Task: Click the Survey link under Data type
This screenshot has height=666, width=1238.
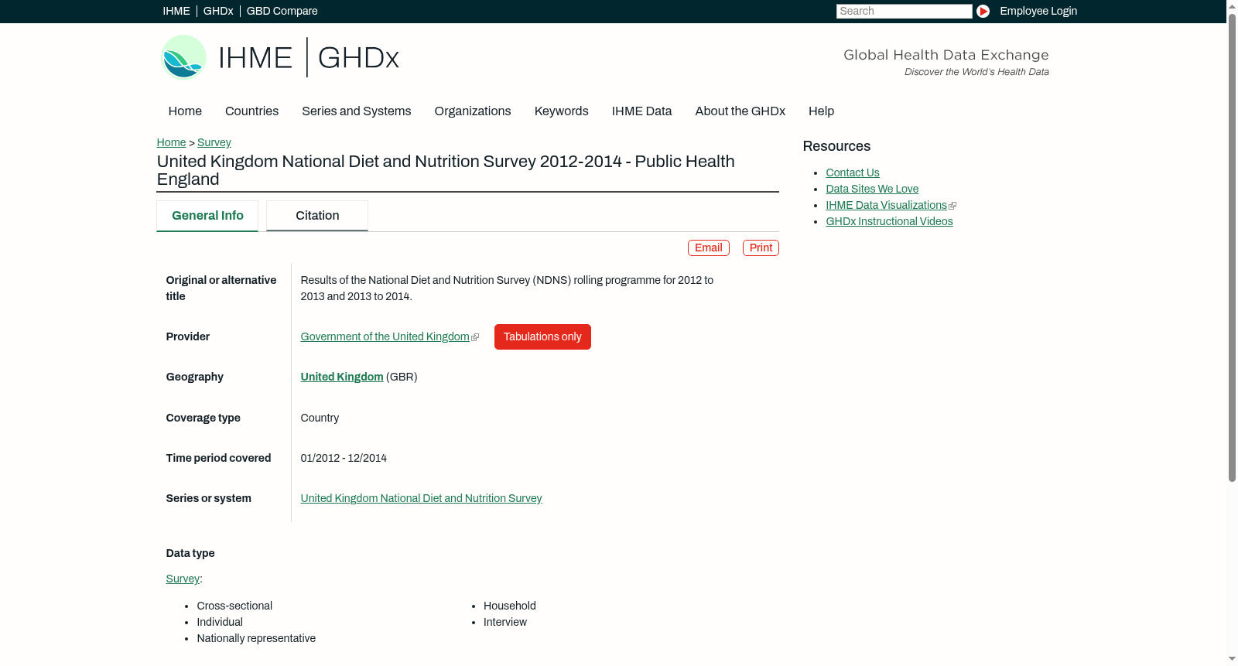Action: pyautogui.click(x=183, y=579)
